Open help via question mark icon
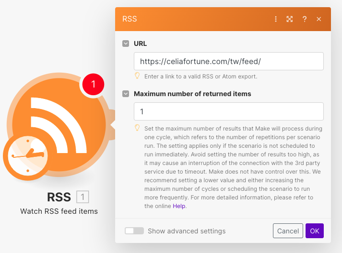Image resolution: width=342 pixels, height=253 pixels. tap(304, 19)
